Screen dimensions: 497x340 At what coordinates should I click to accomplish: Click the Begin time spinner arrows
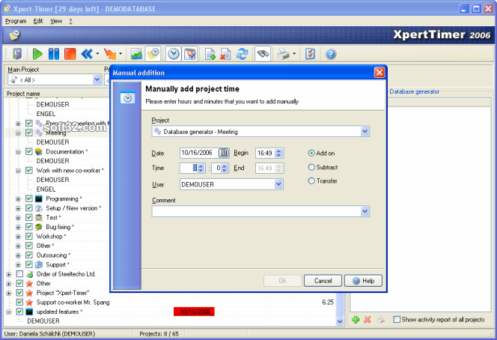click(x=278, y=154)
